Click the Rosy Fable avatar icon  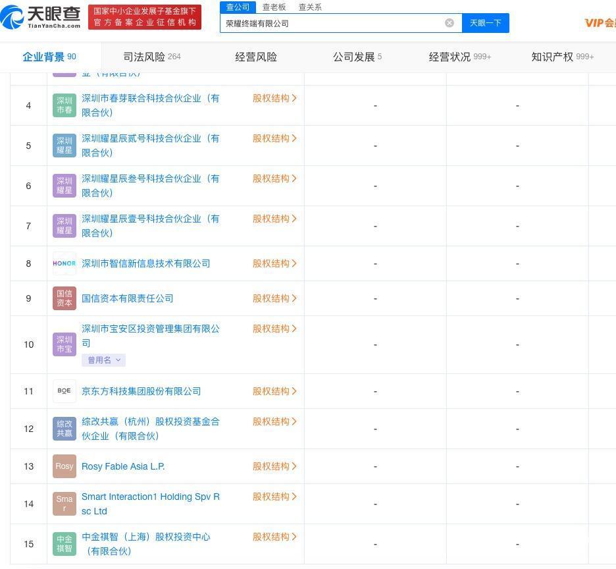tap(64, 466)
